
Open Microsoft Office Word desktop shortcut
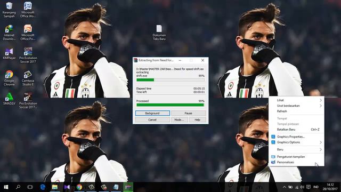pyautogui.click(x=28, y=10)
